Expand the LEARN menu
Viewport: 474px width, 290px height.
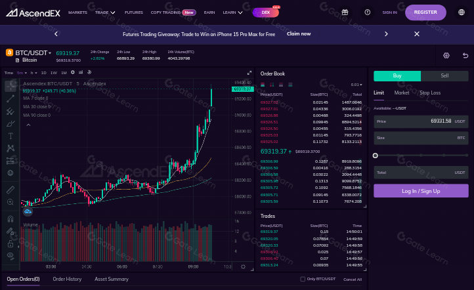coord(232,12)
